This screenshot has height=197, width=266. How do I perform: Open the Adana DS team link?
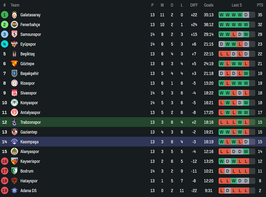coord(28,191)
